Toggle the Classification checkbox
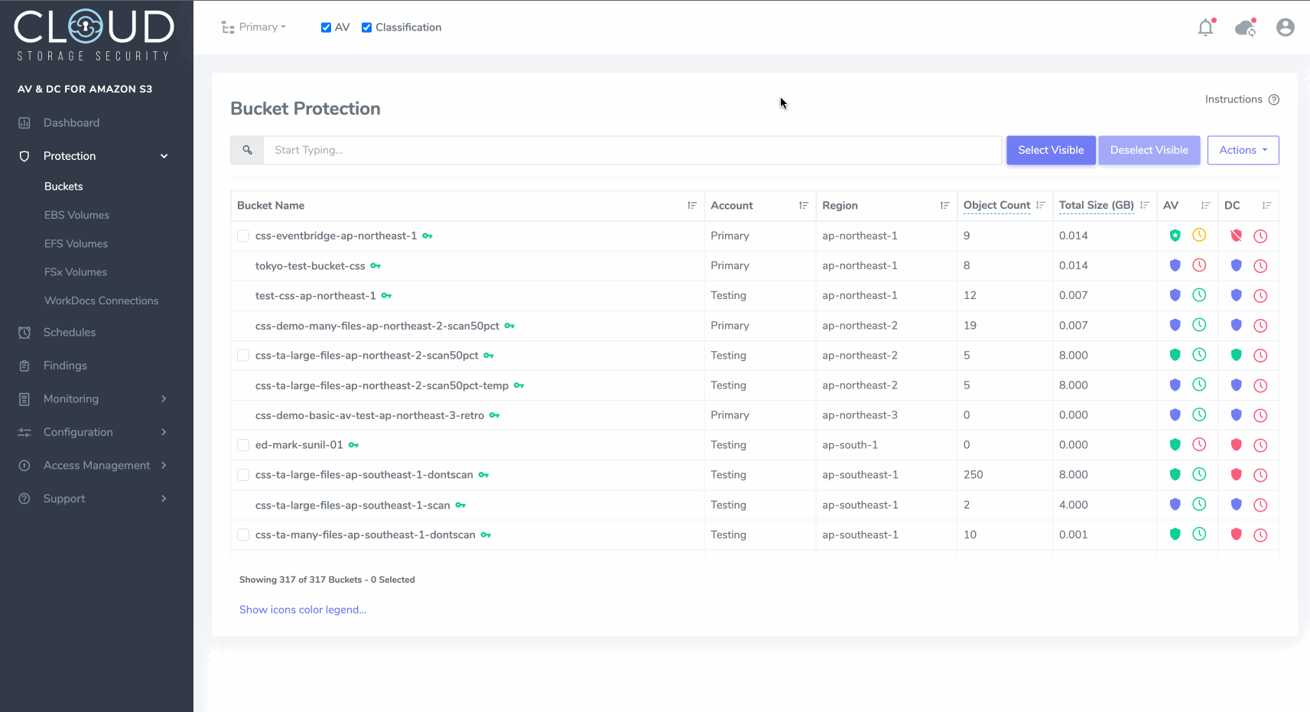 pos(367,28)
